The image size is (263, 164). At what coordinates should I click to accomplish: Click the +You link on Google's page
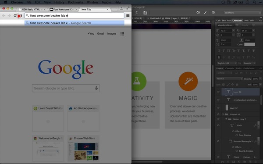point(91,34)
